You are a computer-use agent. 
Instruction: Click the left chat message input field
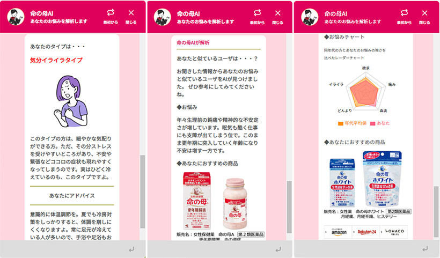pyautogui.click(x=64, y=249)
